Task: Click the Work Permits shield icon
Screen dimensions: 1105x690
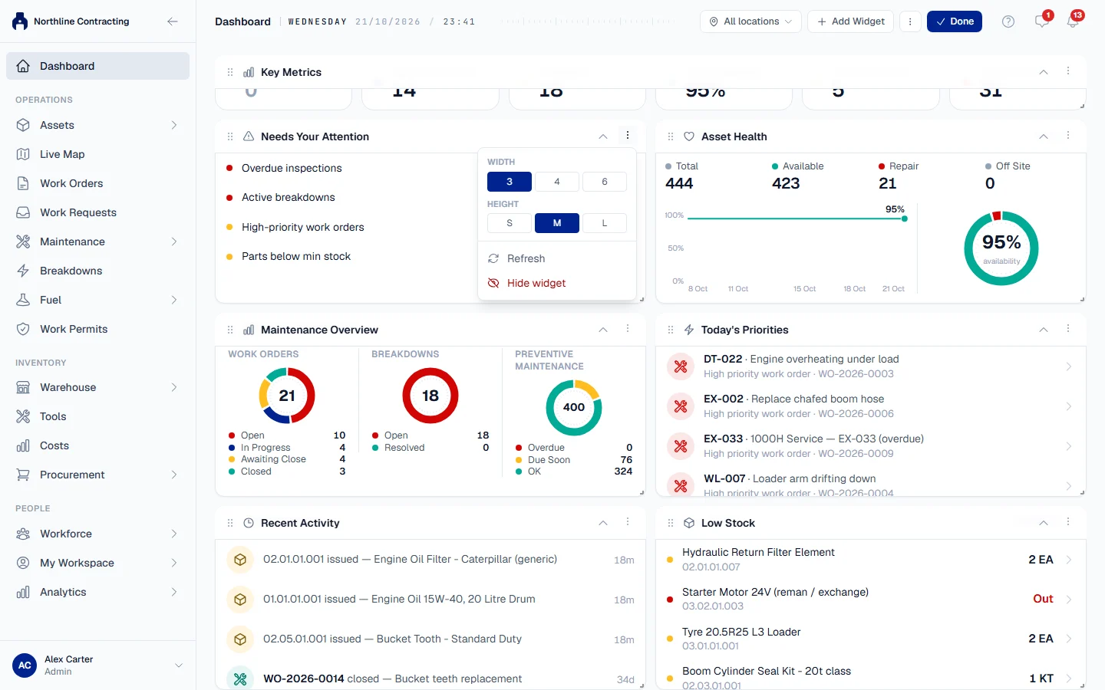Action: [x=23, y=329]
